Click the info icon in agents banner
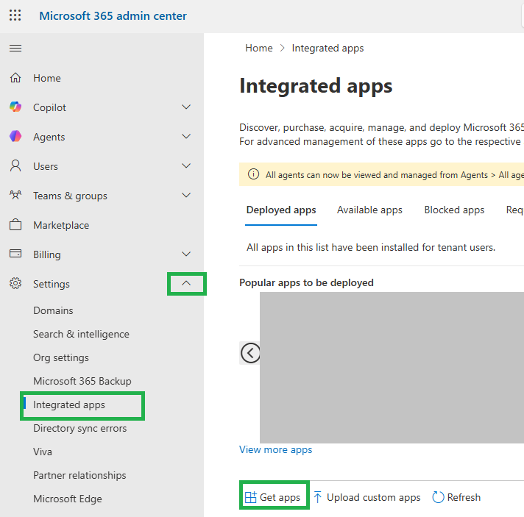The height and width of the screenshot is (517, 524). tap(253, 174)
